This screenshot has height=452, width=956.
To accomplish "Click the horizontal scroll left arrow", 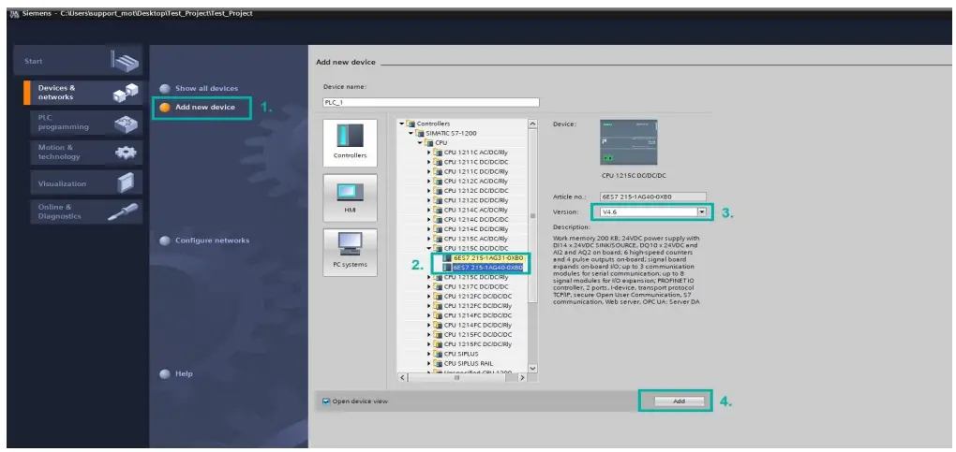I will 402,378.
